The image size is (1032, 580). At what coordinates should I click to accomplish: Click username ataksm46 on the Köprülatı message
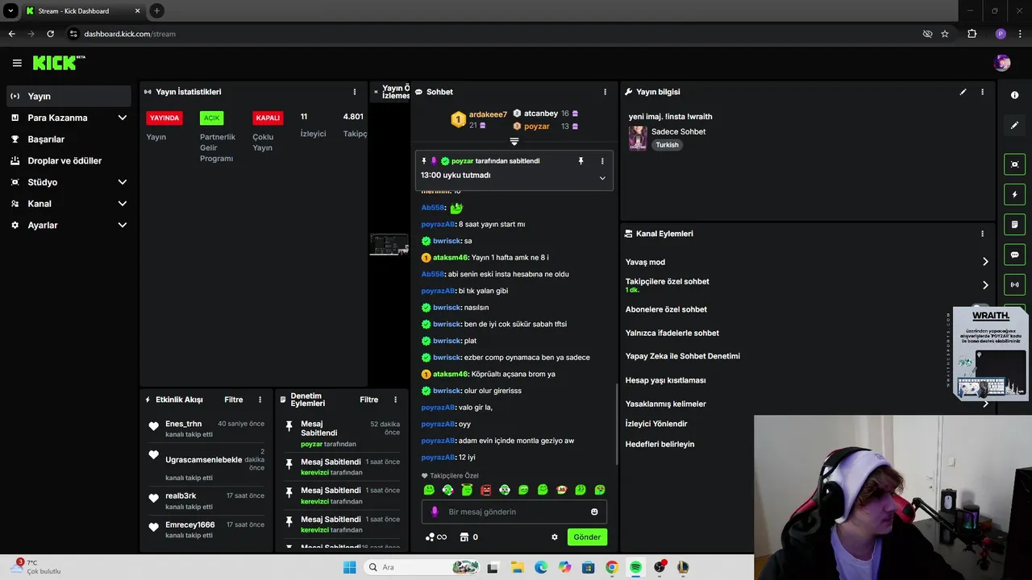(x=451, y=374)
